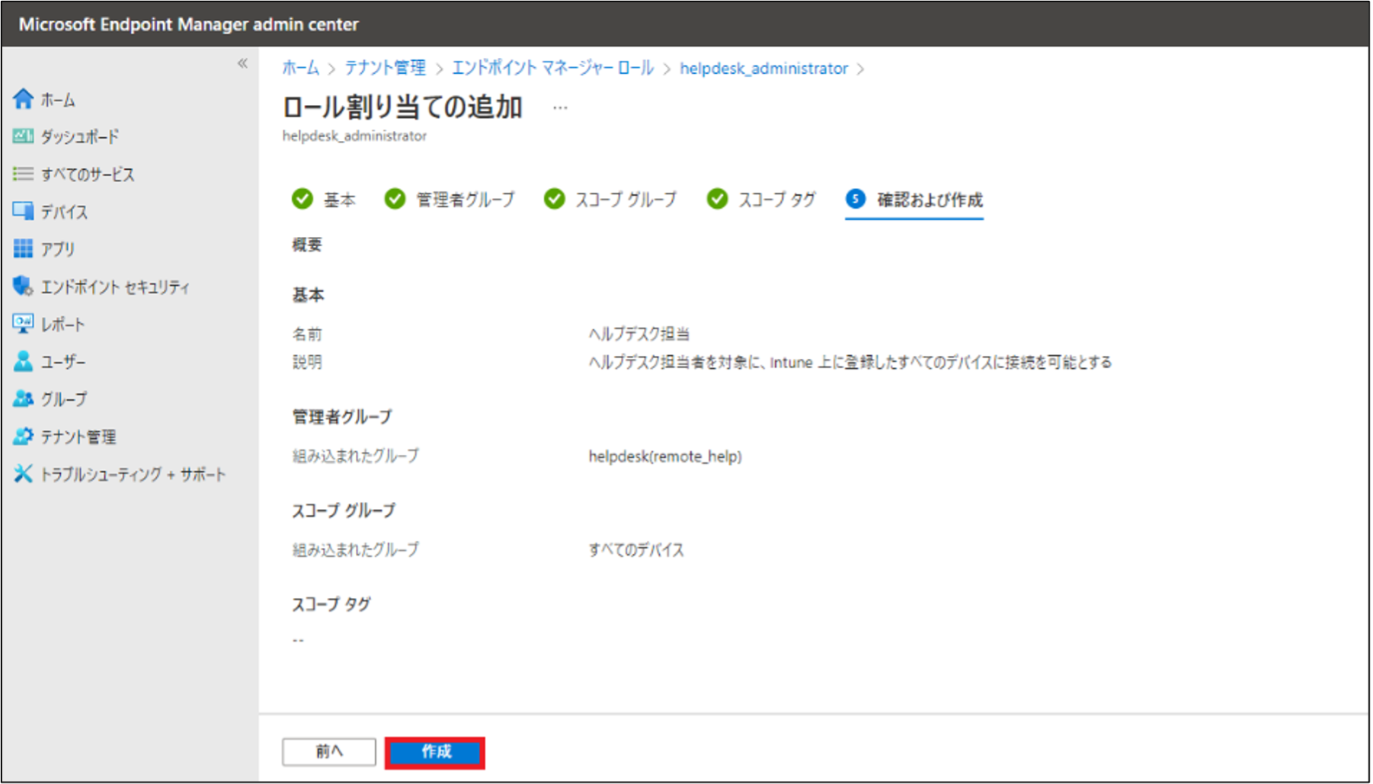Go to the 基本 step tab
The height and width of the screenshot is (784, 1373).
click(324, 200)
